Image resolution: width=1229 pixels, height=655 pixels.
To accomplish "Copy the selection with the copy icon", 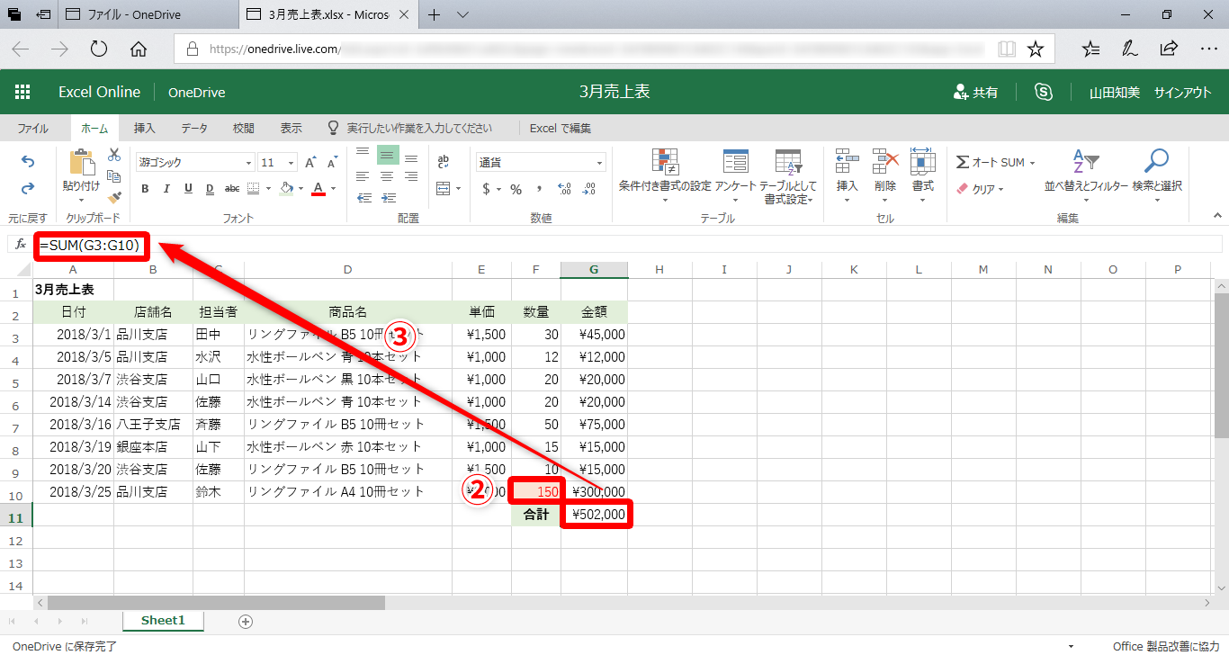I will (x=114, y=175).
